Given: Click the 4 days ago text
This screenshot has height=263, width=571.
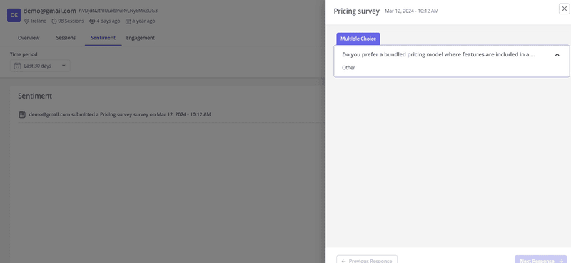Looking at the screenshot, I should pos(108,21).
